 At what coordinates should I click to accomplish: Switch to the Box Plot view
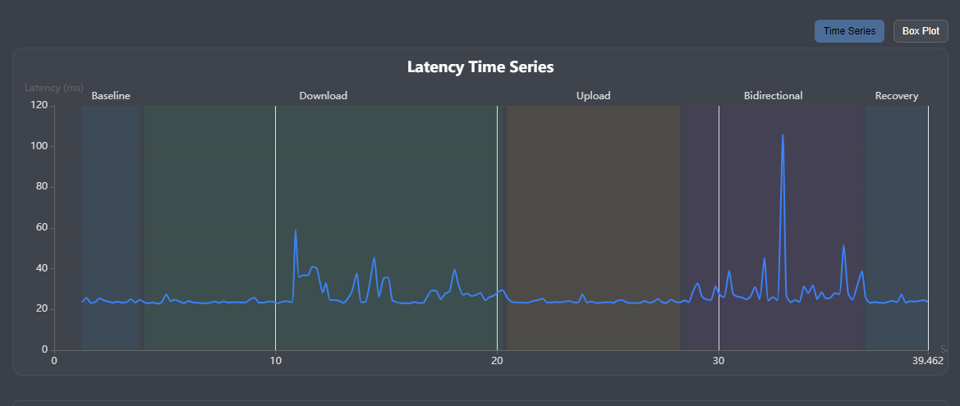coord(921,31)
